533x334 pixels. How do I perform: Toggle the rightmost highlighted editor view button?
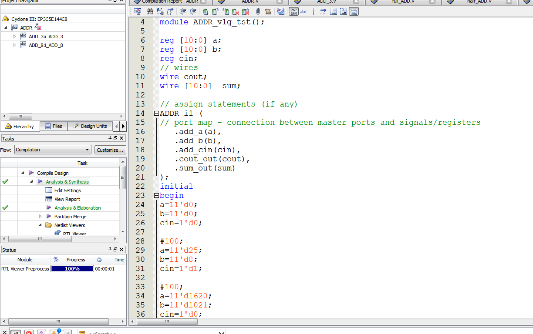(354, 11)
